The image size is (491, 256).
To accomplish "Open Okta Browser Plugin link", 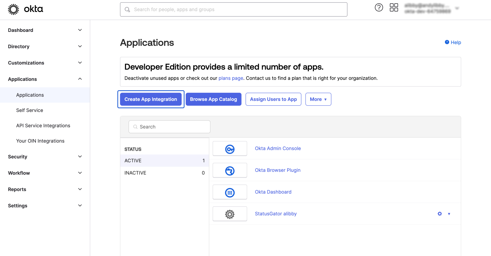I will click(277, 170).
